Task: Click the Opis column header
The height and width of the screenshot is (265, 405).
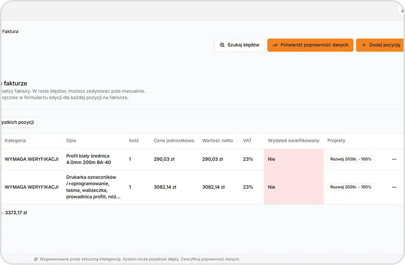Action: (x=71, y=140)
